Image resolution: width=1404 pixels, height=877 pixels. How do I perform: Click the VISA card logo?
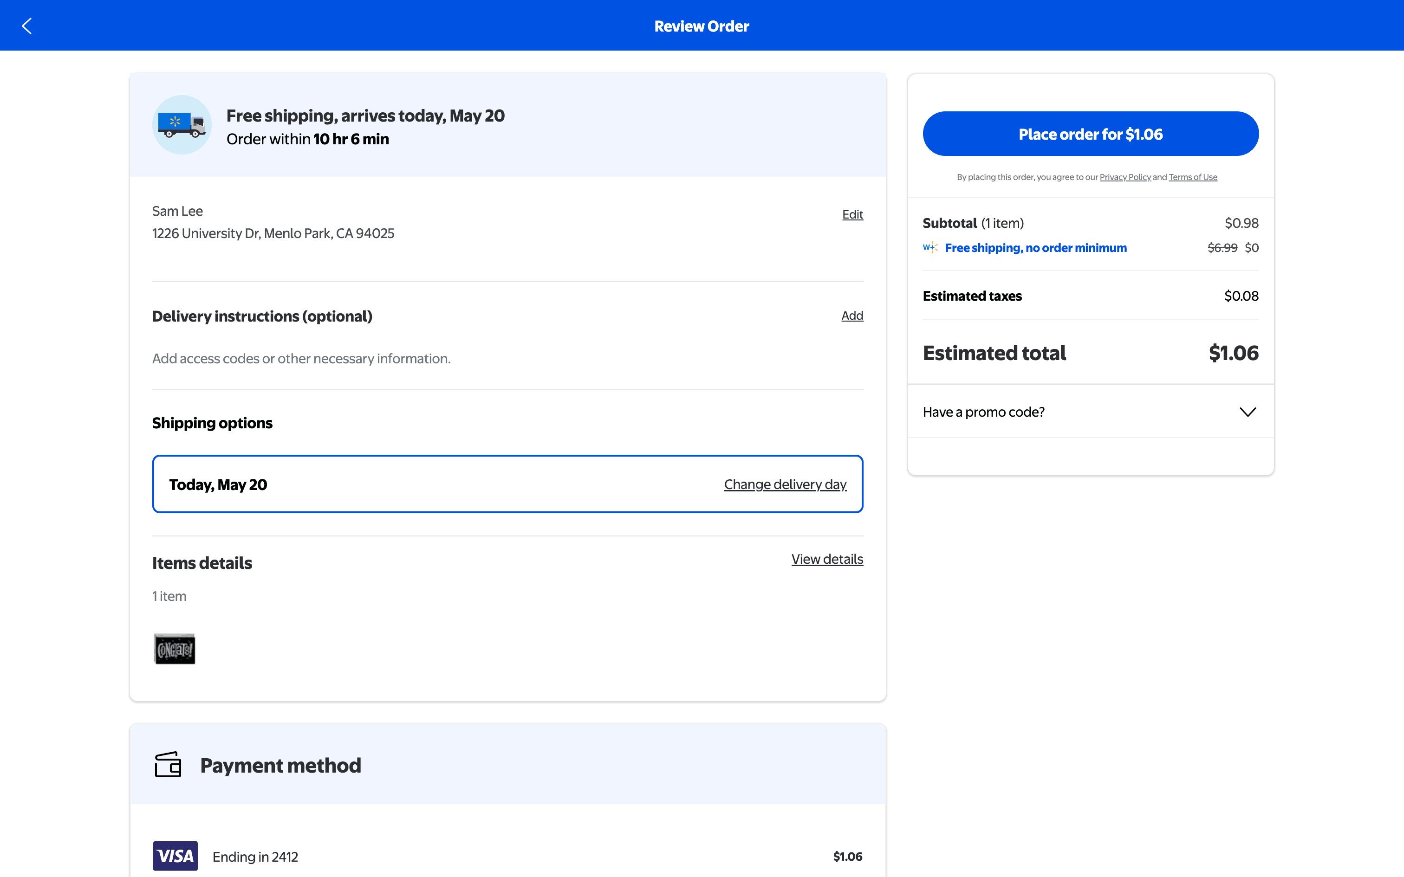pos(175,856)
